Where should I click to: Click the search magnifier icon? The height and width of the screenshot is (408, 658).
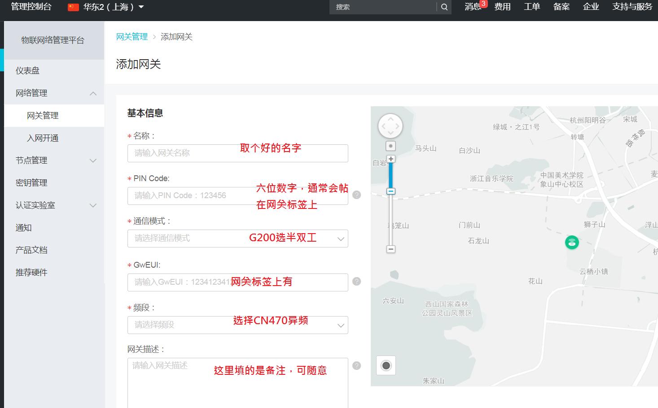[444, 7]
